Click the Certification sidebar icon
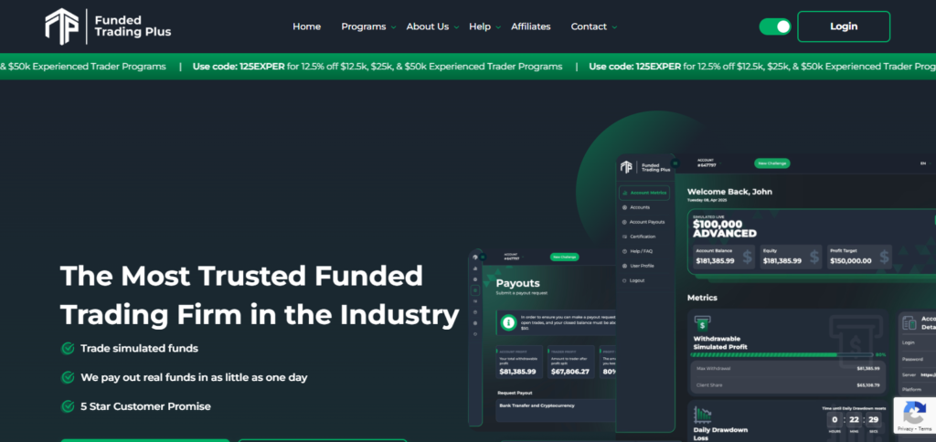The image size is (936, 442). click(624, 237)
